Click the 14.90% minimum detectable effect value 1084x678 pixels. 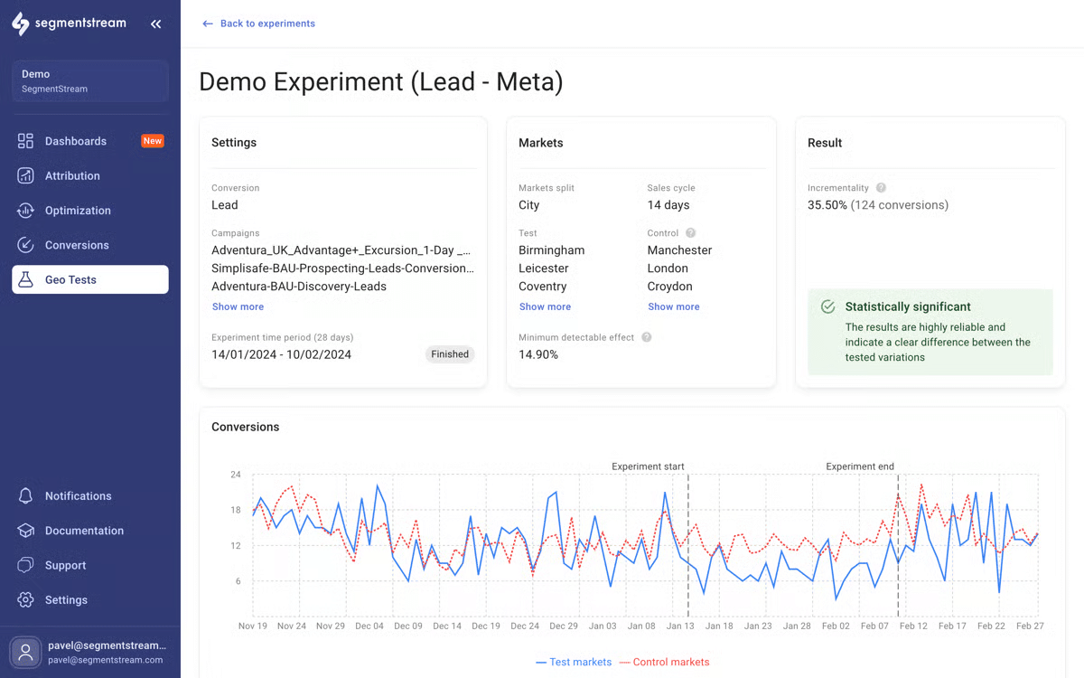(538, 354)
